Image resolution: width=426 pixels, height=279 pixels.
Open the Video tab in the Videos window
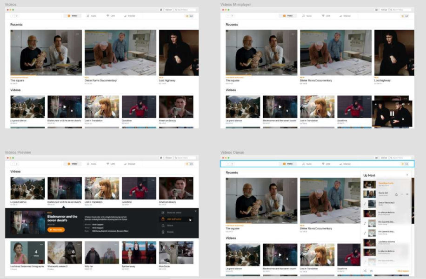click(73, 16)
